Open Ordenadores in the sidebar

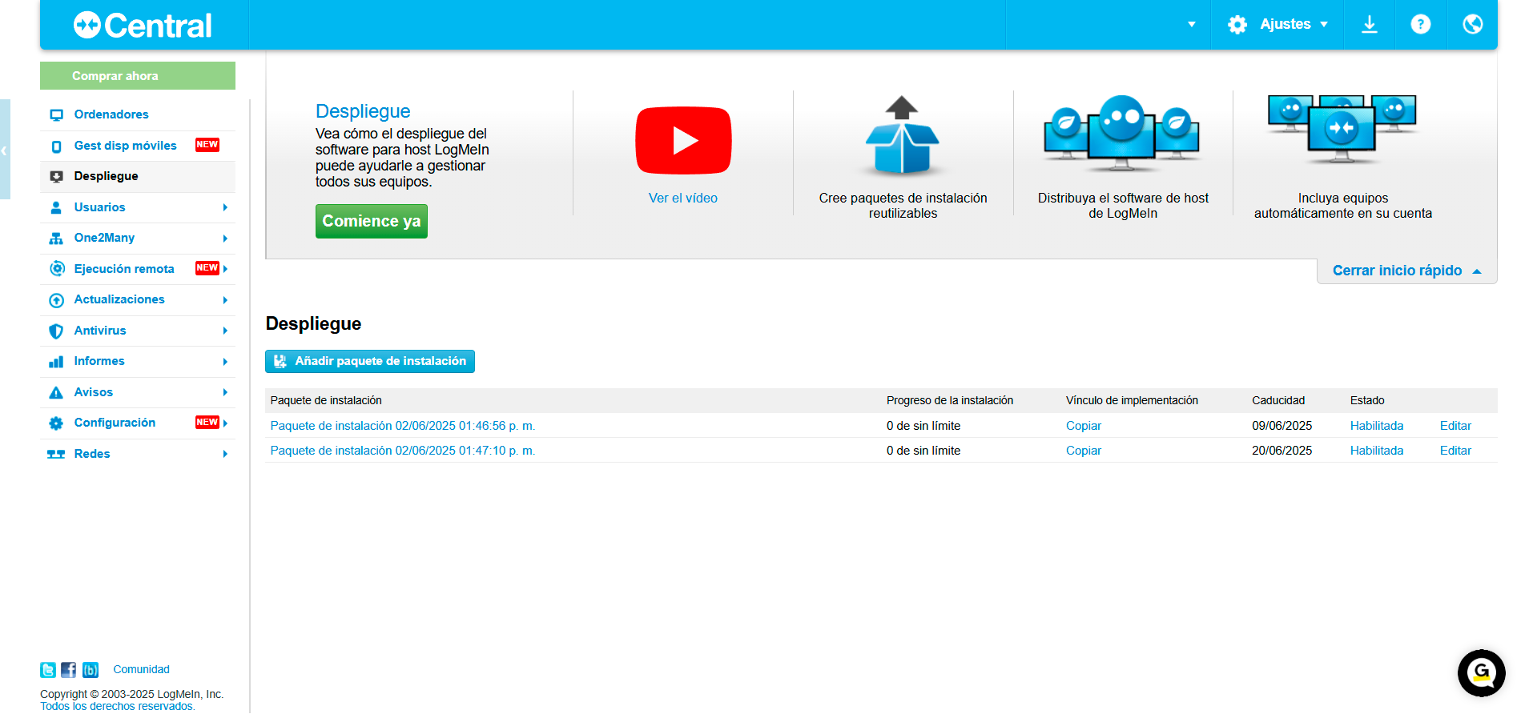click(x=111, y=114)
